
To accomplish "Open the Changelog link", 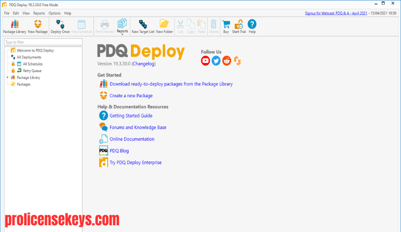I will click(x=143, y=64).
